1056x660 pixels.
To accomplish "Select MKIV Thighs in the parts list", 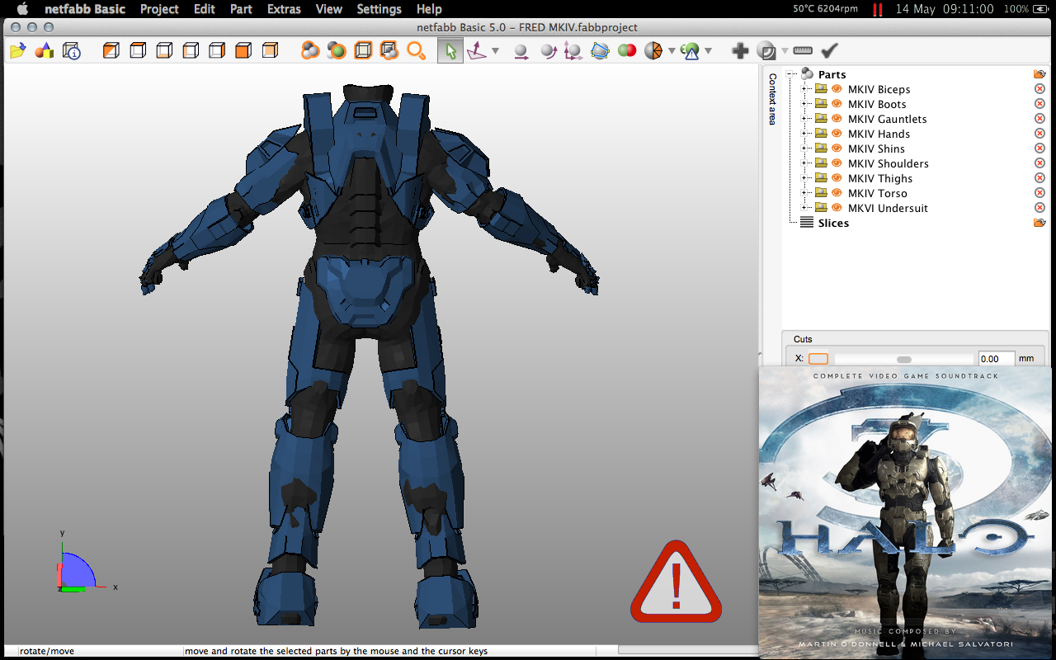I will (x=880, y=178).
